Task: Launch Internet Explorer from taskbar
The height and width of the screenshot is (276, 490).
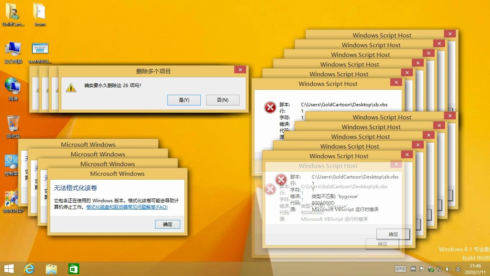Action: click(x=29, y=269)
